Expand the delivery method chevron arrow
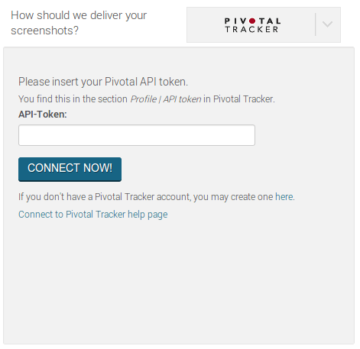Image resolution: width=360 pixels, height=349 pixels. coord(327,24)
